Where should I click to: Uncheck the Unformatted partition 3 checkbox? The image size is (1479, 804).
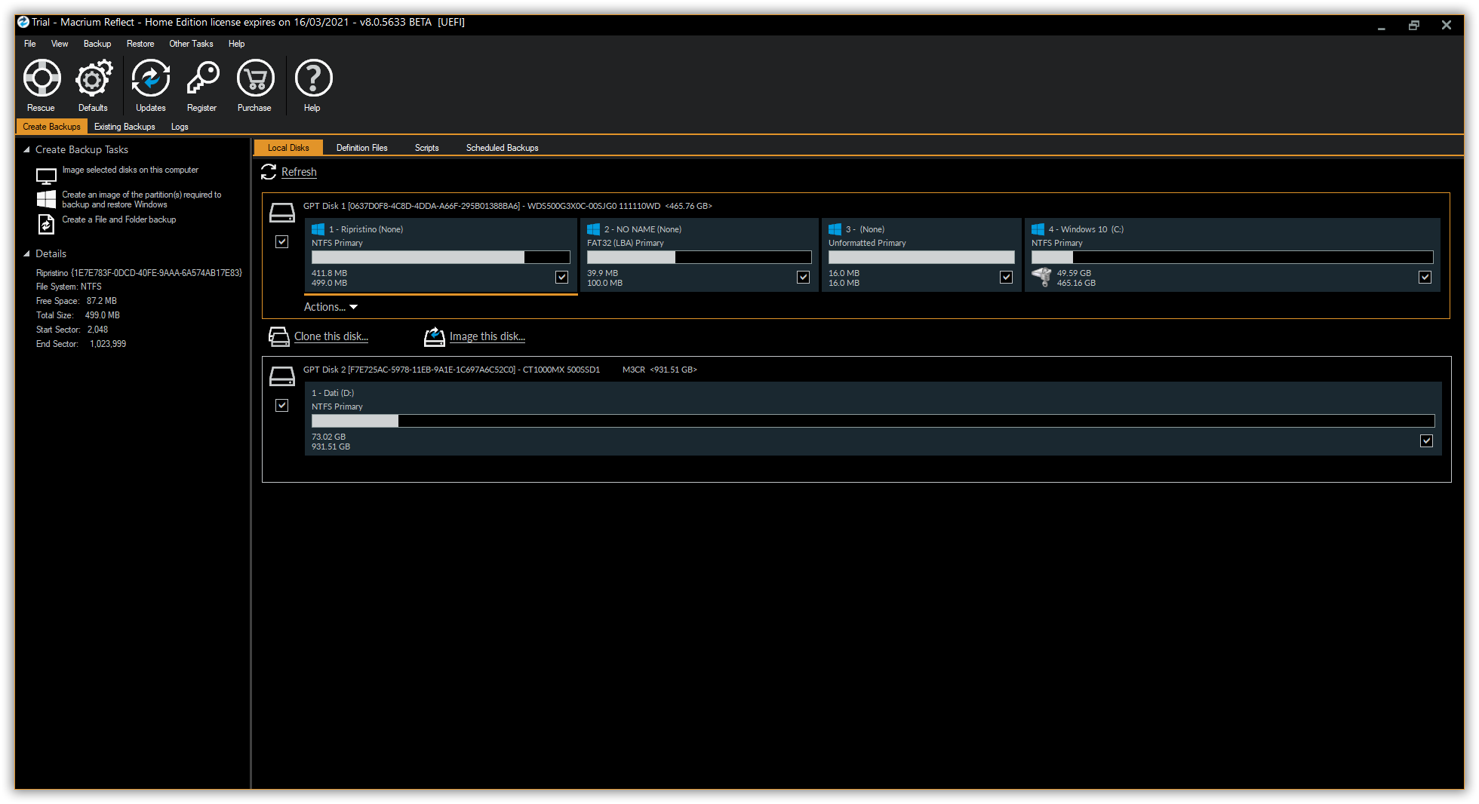point(1007,278)
